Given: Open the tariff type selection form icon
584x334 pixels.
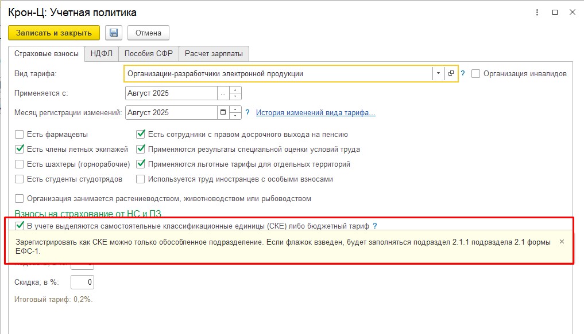Looking at the screenshot, I should [x=451, y=73].
